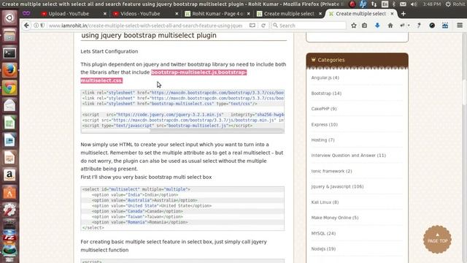Bookmark this page with star icon
467x263 pixels.
[x=353, y=26]
